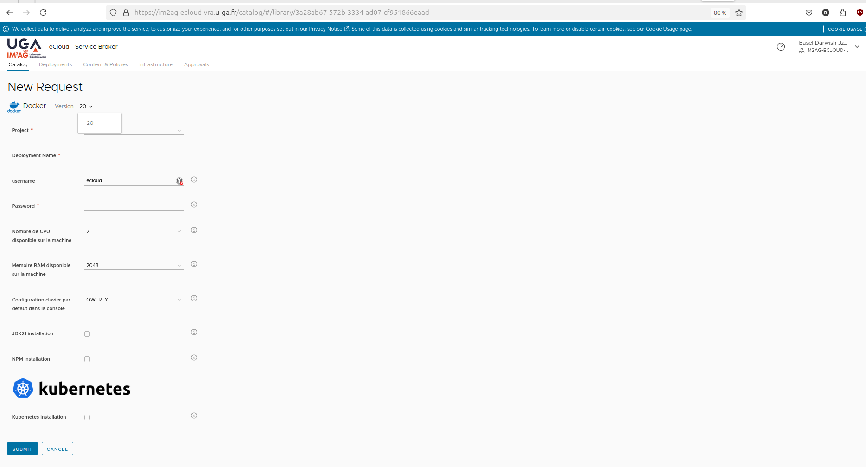The height and width of the screenshot is (467, 866).
Task: Switch to the Deployments tab
Action: tap(55, 64)
